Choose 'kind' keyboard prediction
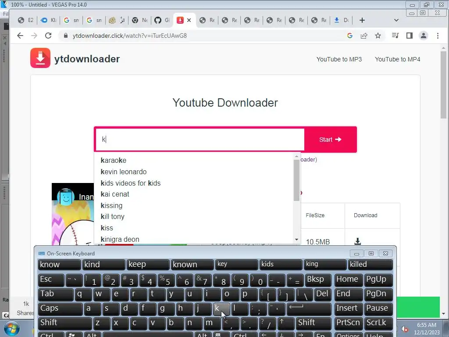 tap(103, 265)
